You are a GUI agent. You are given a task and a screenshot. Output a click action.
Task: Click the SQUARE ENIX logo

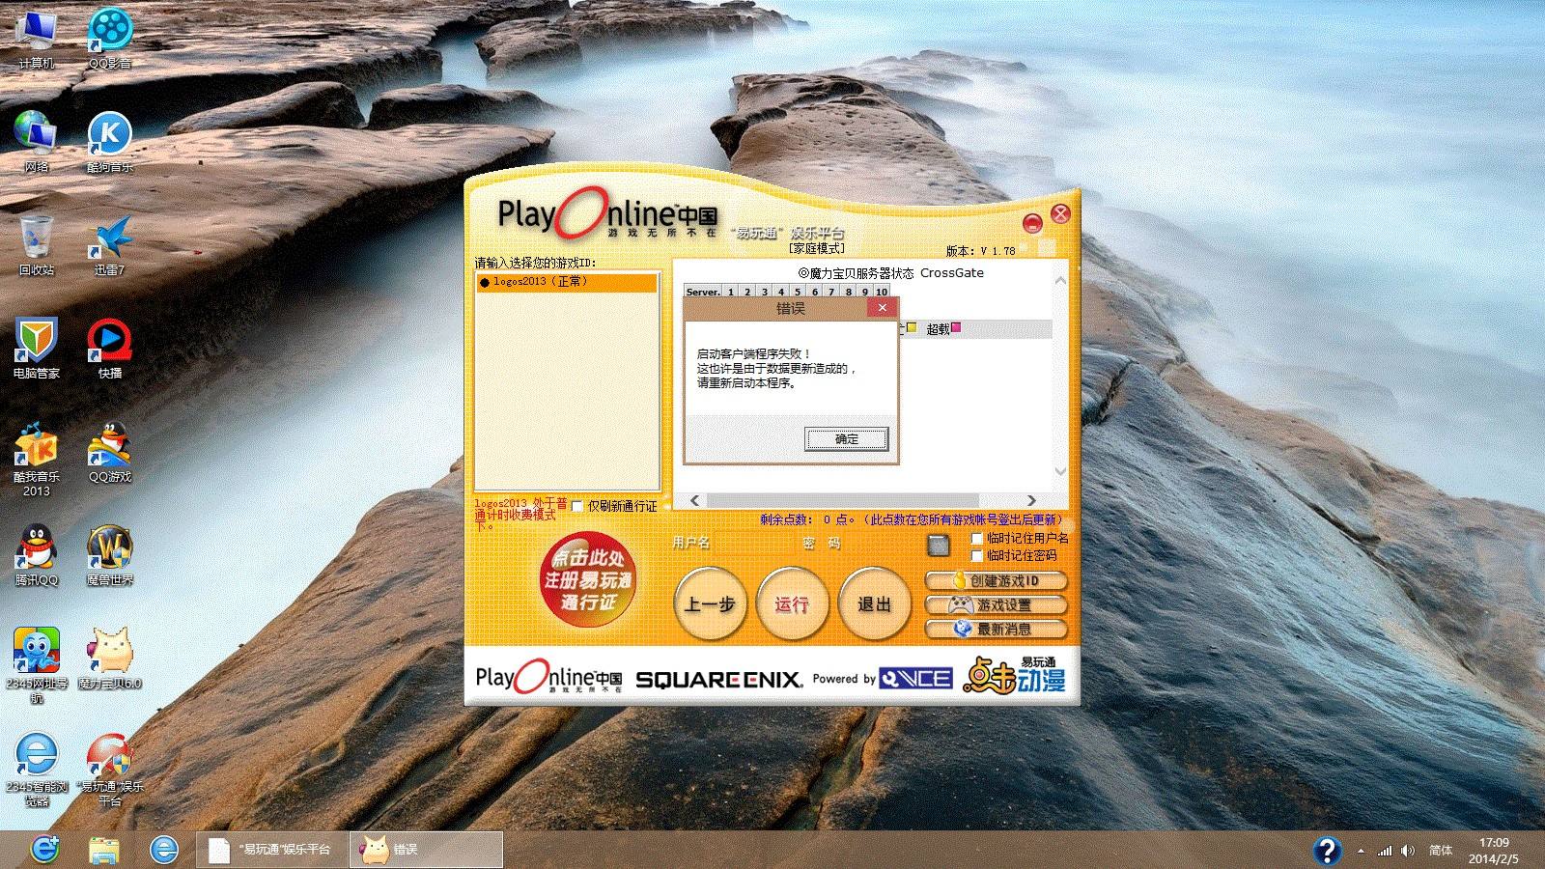[x=718, y=680]
